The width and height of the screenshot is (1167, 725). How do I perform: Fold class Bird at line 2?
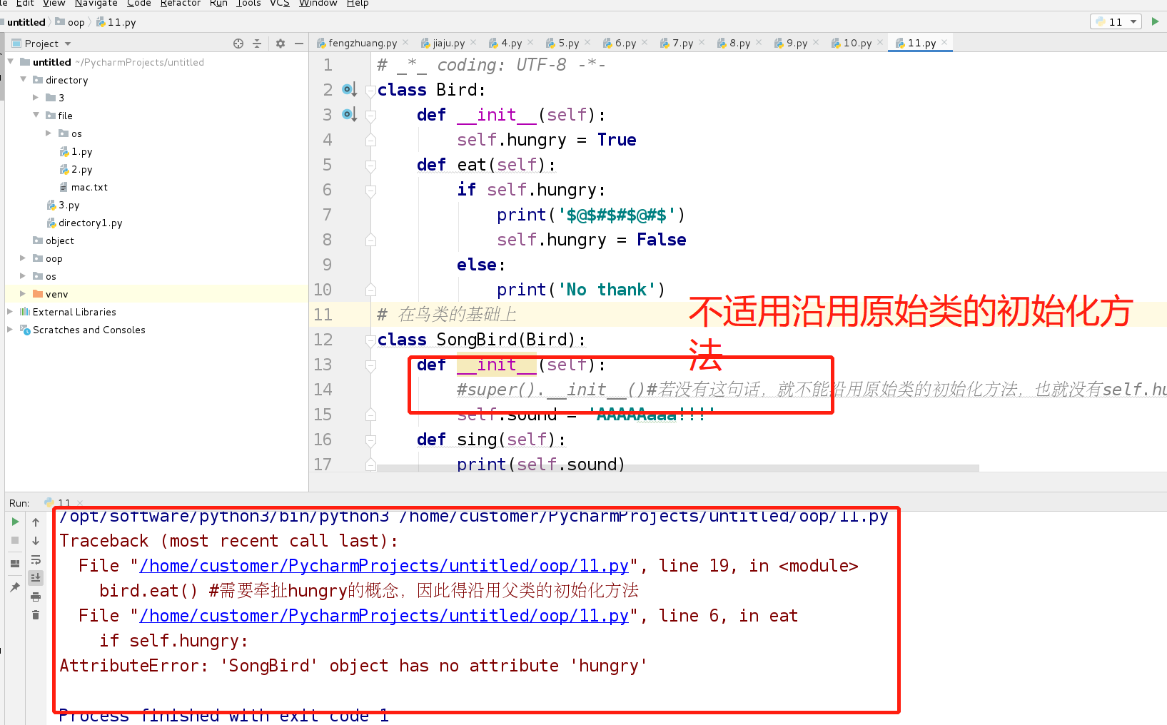coord(370,91)
